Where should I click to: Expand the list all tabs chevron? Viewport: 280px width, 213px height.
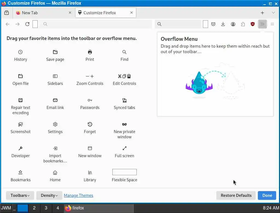point(273,13)
